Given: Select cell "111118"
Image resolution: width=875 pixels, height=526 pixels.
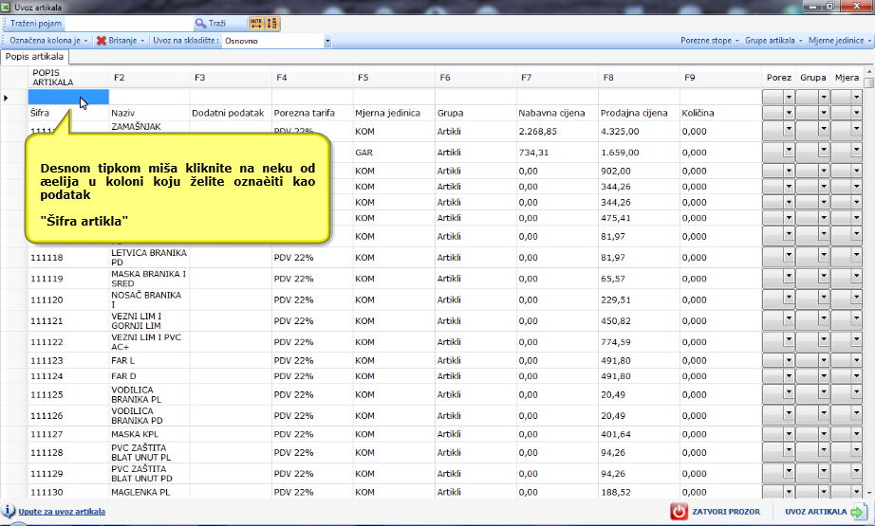Looking at the screenshot, I should (x=68, y=258).
